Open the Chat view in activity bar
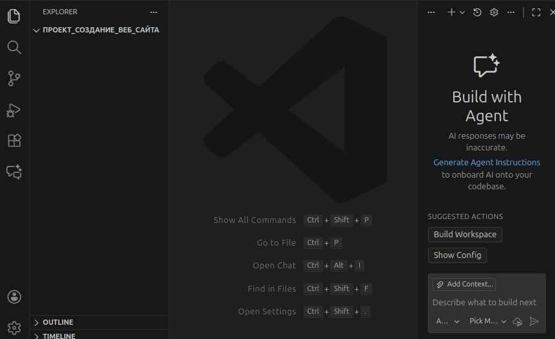This screenshot has height=339, width=555. click(14, 172)
